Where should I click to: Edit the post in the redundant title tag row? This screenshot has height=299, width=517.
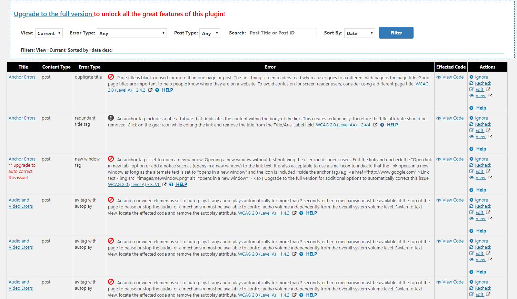click(x=479, y=131)
